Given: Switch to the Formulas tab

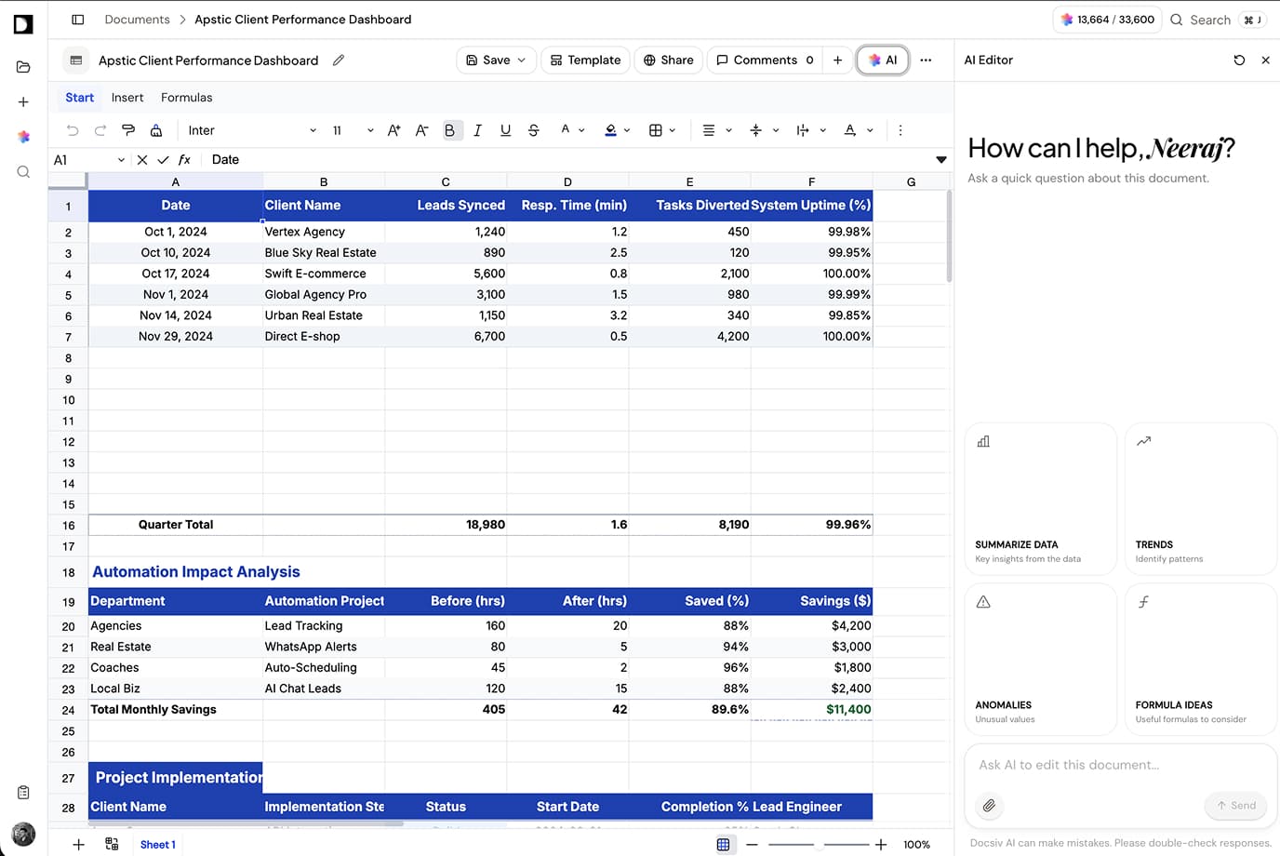Looking at the screenshot, I should point(186,97).
